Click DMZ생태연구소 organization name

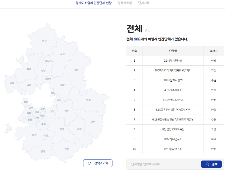[173, 139]
